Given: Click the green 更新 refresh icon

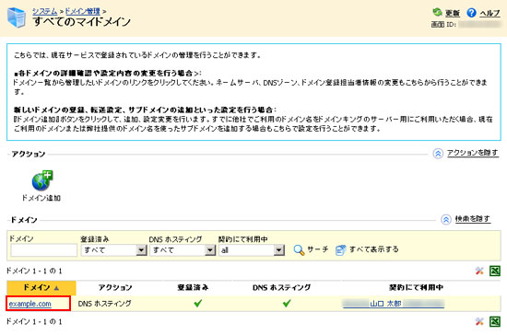Looking at the screenshot, I should point(437,12).
